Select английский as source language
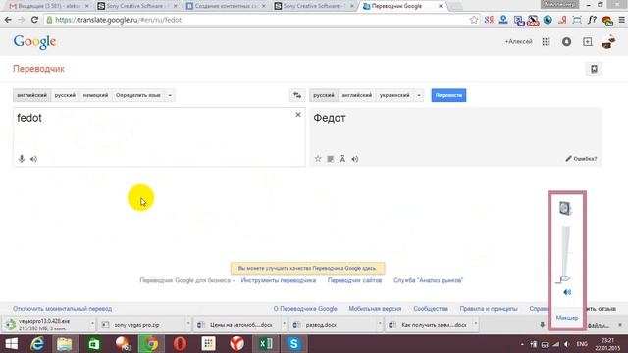The height and width of the screenshot is (353, 628). (32, 95)
